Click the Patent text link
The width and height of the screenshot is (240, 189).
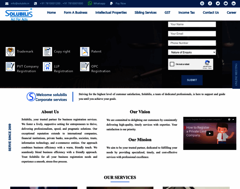click(96, 51)
